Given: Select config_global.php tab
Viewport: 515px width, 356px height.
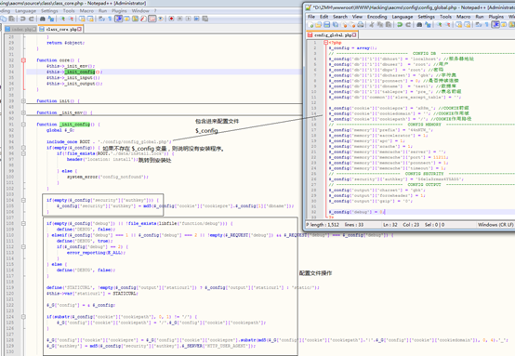Looking at the screenshot, I should click(x=332, y=34).
